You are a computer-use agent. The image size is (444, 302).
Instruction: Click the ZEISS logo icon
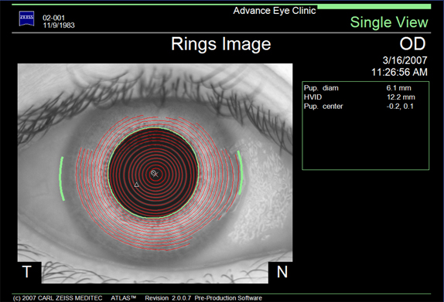pyautogui.click(x=26, y=19)
